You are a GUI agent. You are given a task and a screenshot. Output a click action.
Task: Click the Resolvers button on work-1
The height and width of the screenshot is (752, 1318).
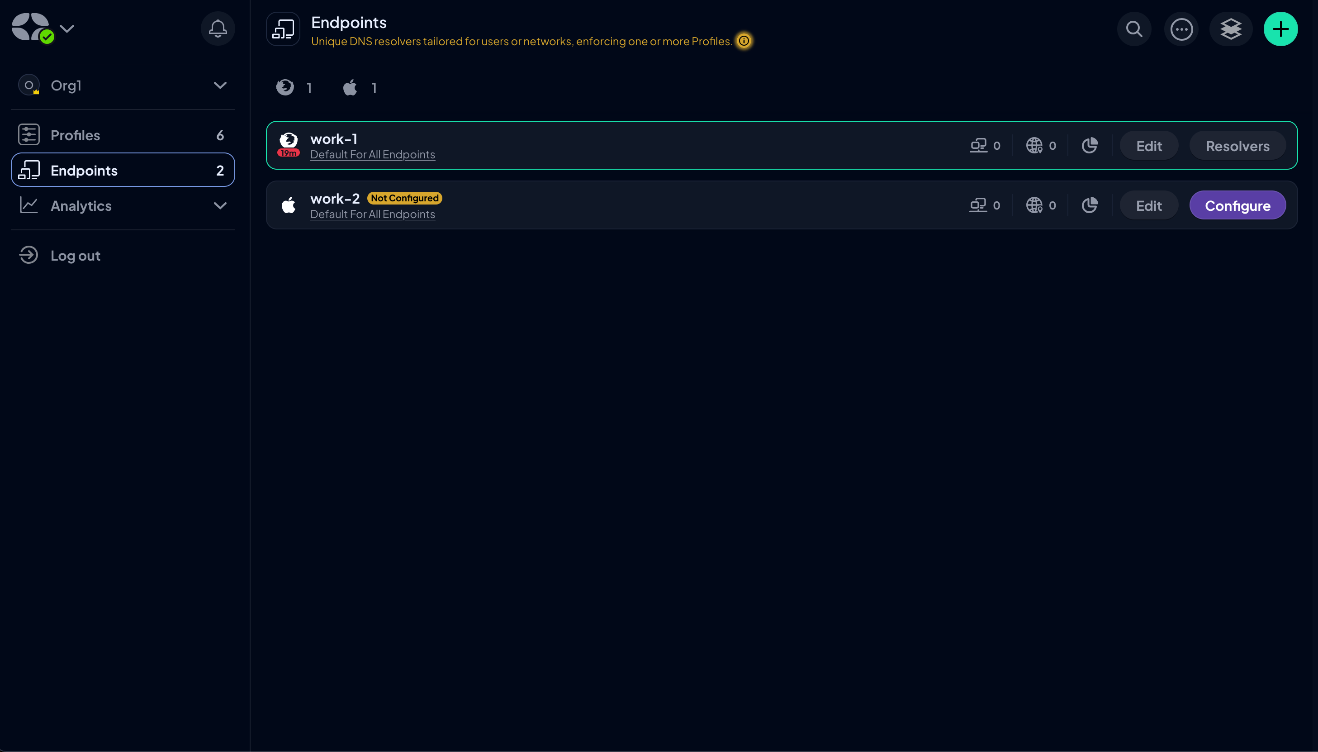coord(1237,145)
